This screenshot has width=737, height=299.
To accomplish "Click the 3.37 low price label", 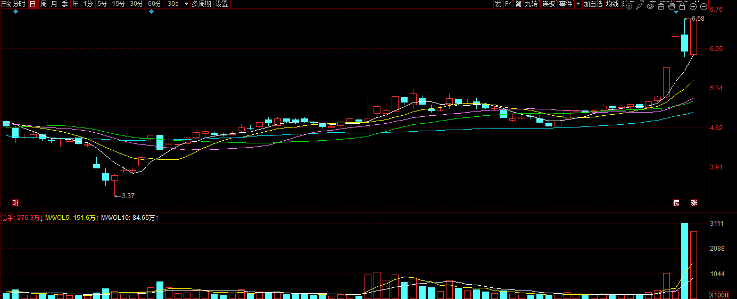I will coord(128,196).
